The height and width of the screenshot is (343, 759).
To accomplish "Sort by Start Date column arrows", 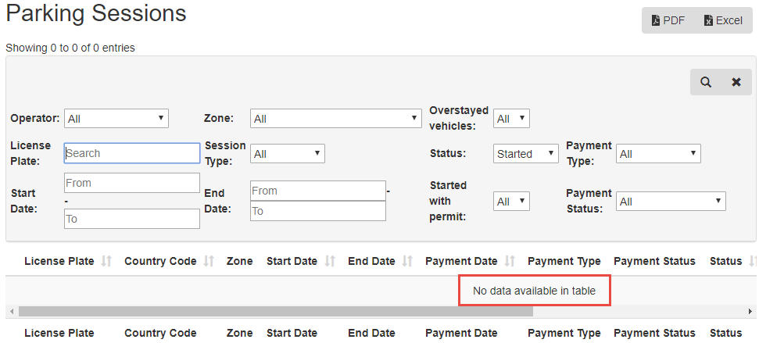I will tap(330, 261).
